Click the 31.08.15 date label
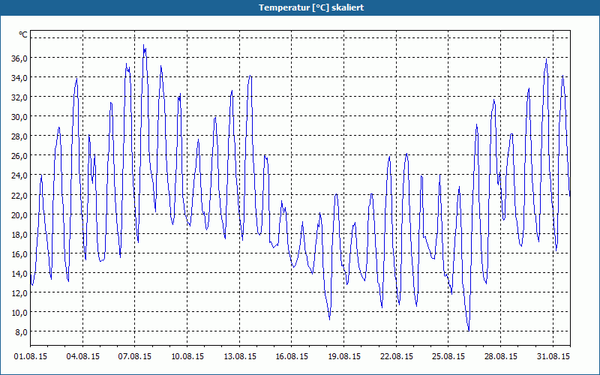Viewport: 600px width, 375px height. point(553,356)
